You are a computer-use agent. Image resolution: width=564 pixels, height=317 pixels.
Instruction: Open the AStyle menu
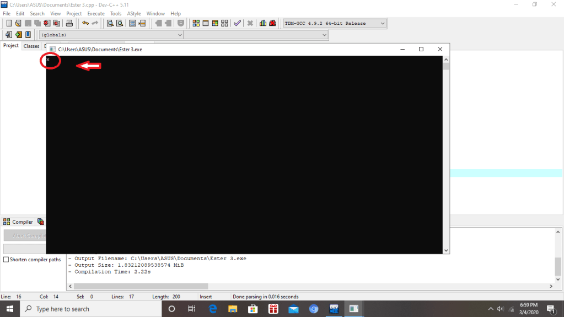(x=133, y=13)
